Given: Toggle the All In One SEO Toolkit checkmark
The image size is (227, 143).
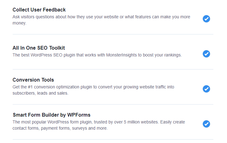Looking at the screenshot, I should [206, 54].
